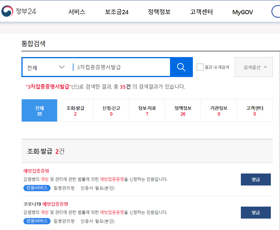
Task: Open the 코로나19 예방접종증명 result link
Action: pyautogui.click(x=46, y=204)
